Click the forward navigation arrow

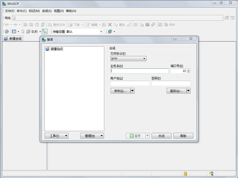(x=15, y=25)
